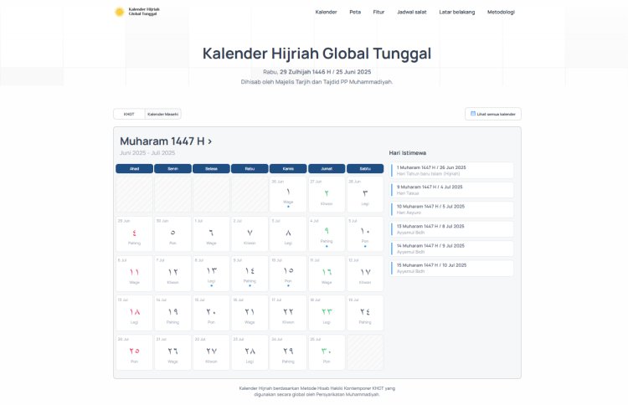Image resolution: width=628 pixels, height=405 pixels.
Task: Select the 24 Jul day cell
Action: (288, 352)
